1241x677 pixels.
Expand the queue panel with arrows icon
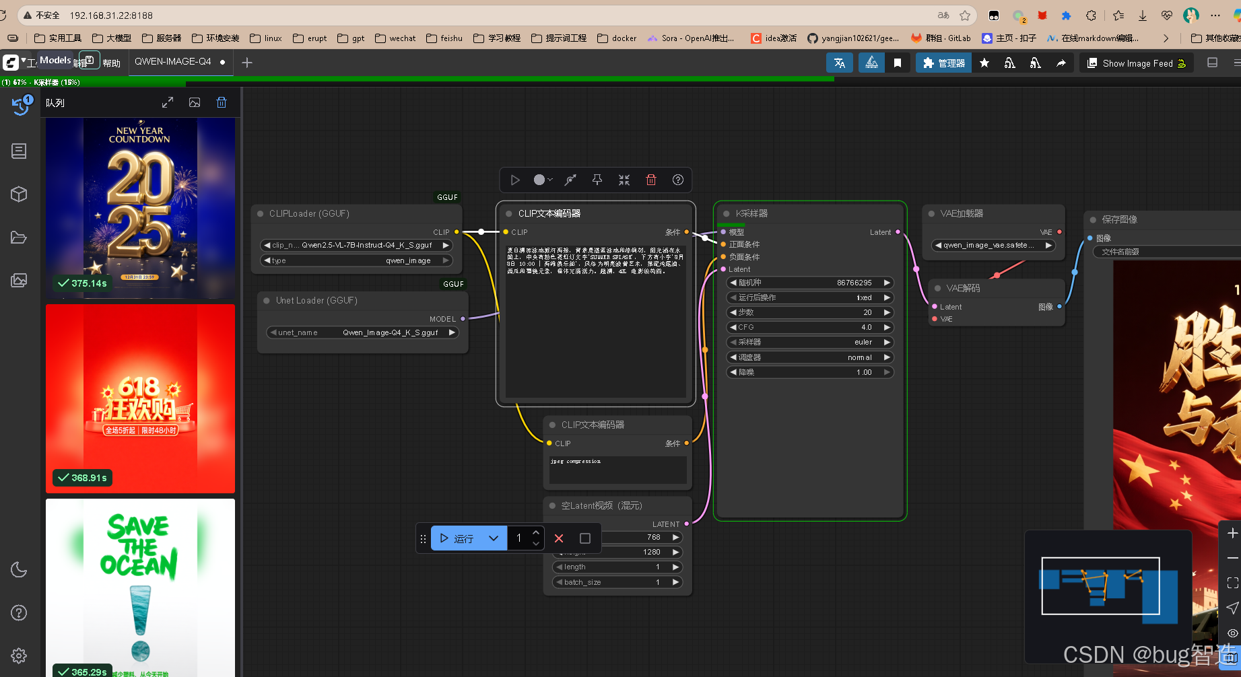168,102
